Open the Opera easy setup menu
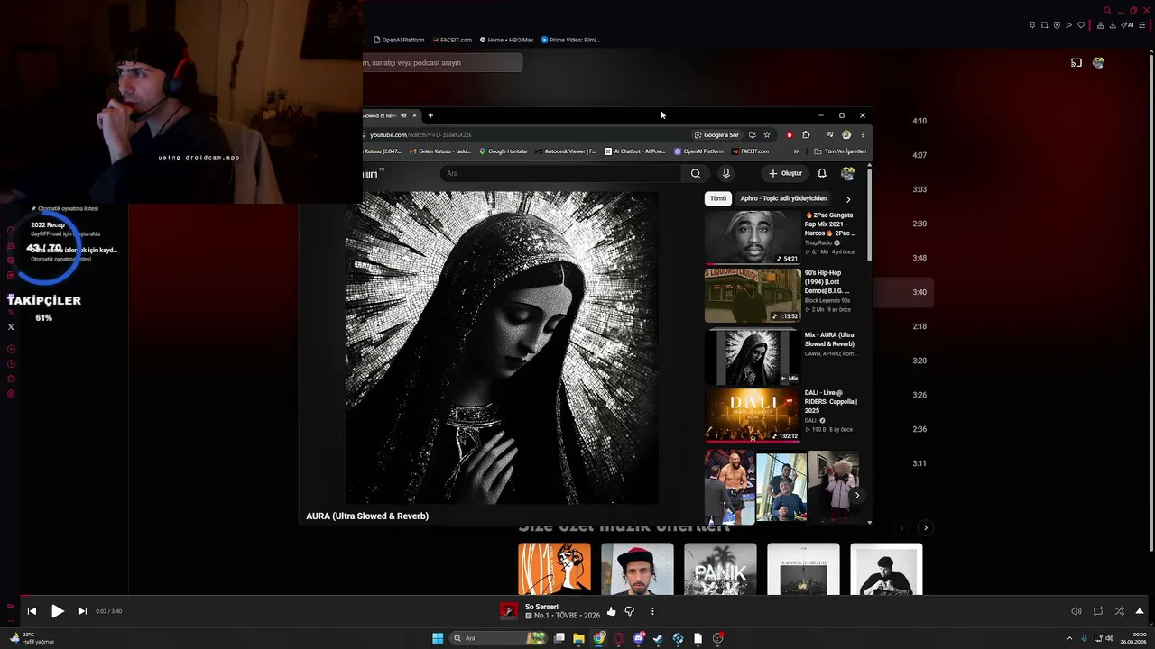Viewport: 1155px width, 649px height. click(1143, 25)
